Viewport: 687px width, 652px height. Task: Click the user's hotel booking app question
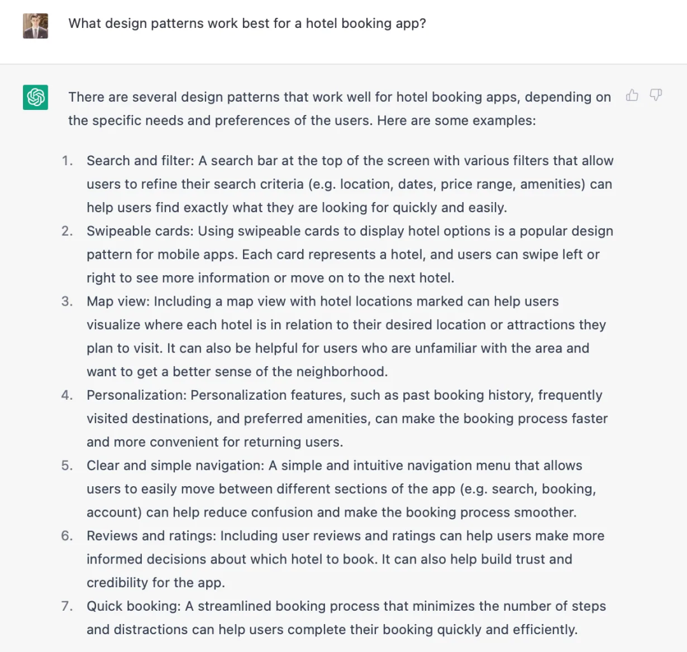point(247,24)
